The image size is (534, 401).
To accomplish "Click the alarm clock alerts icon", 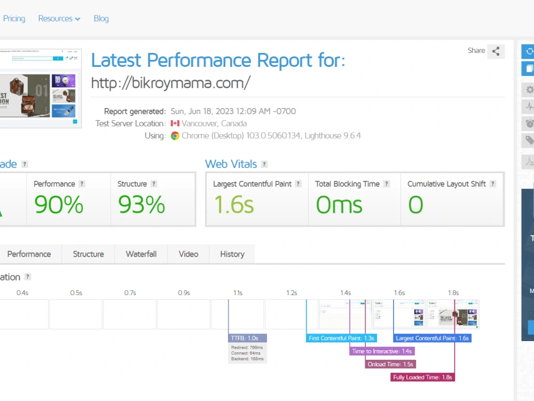I will pos(528,124).
